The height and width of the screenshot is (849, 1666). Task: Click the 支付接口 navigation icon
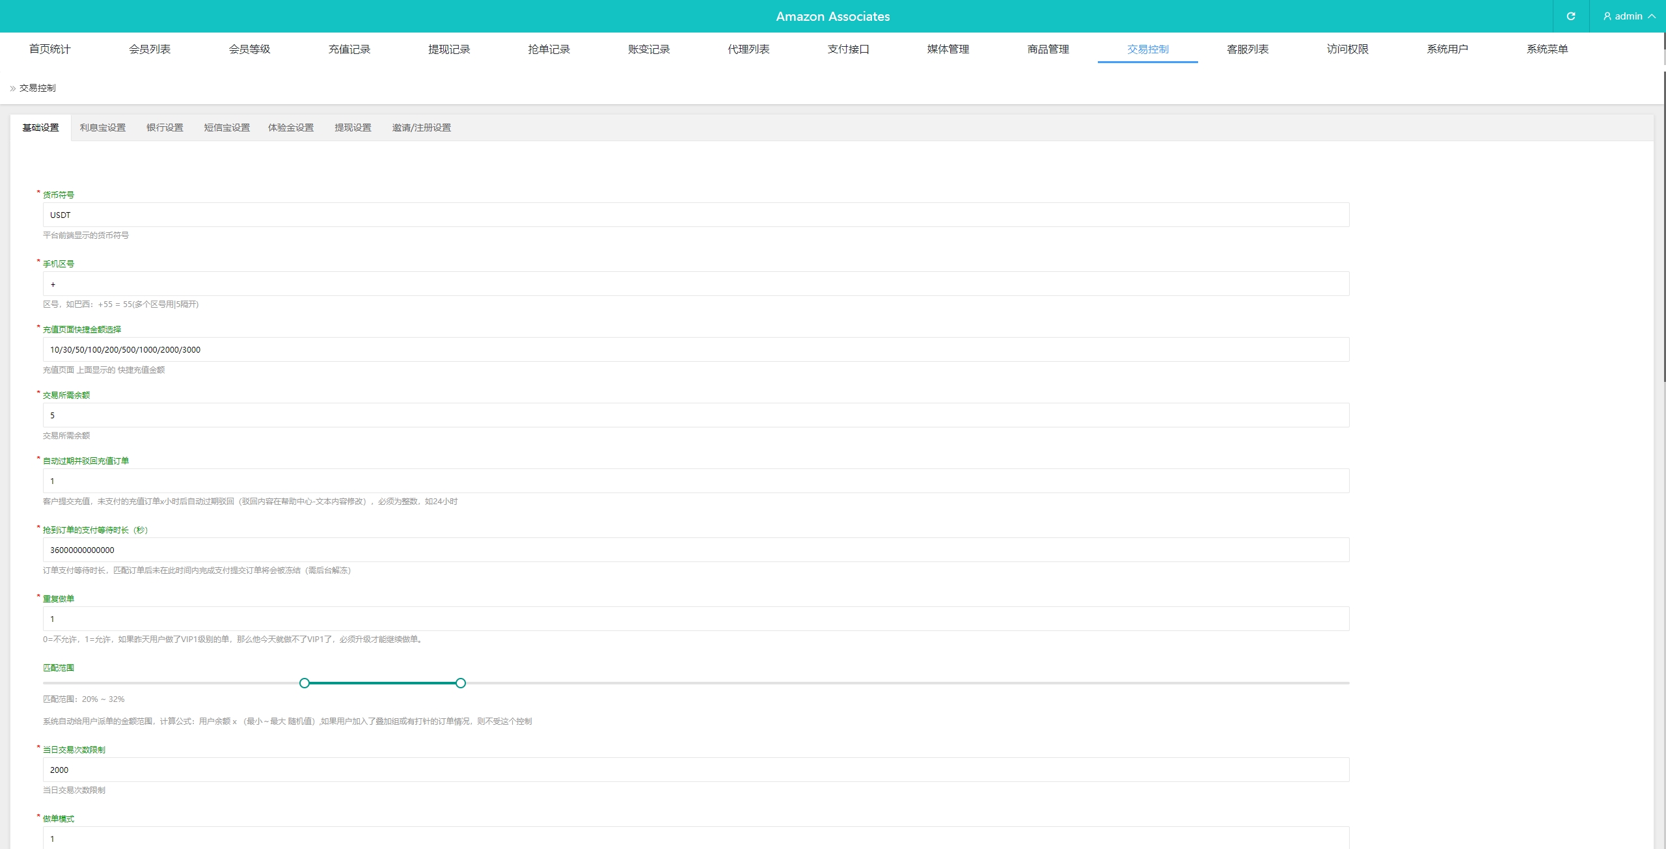[848, 49]
